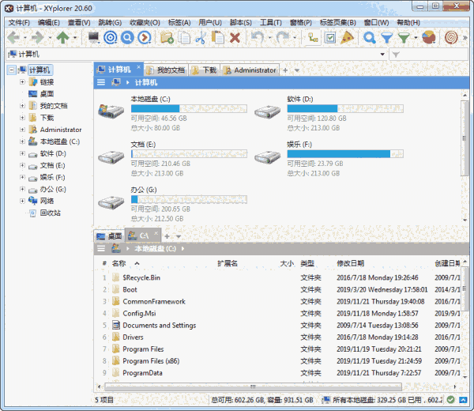Click the New Folder toolbar icon

(167, 37)
